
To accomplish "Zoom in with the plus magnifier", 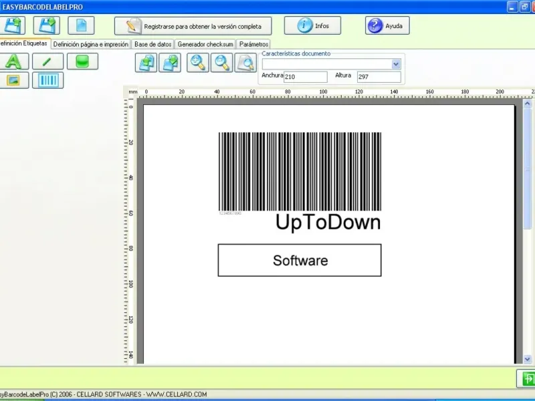I will pos(198,63).
